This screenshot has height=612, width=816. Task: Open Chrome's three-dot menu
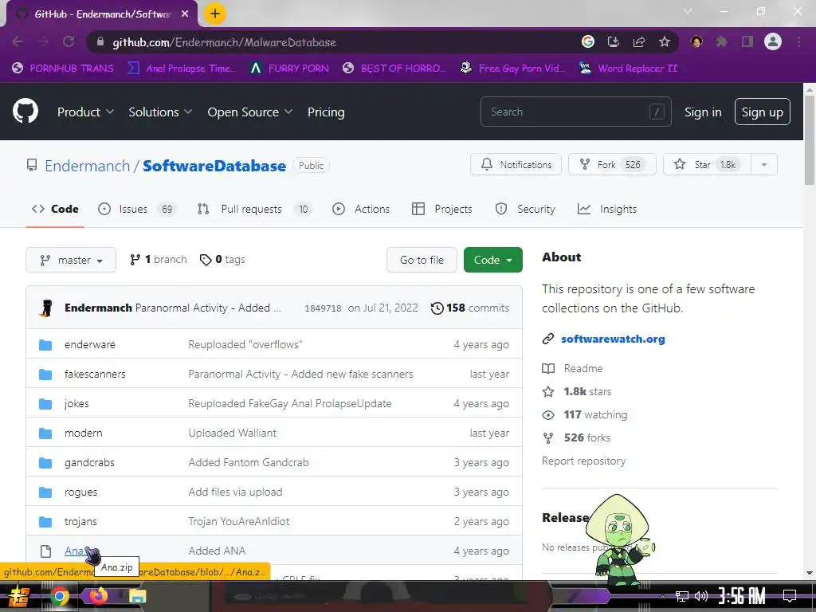tap(798, 41)
